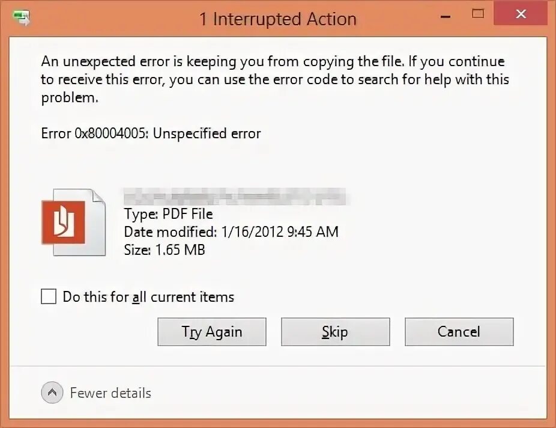Viewport: 556px width, 428px height.
Task: Click the '1 Interrupted Action' title text
Action: click(x=277, y=19)
